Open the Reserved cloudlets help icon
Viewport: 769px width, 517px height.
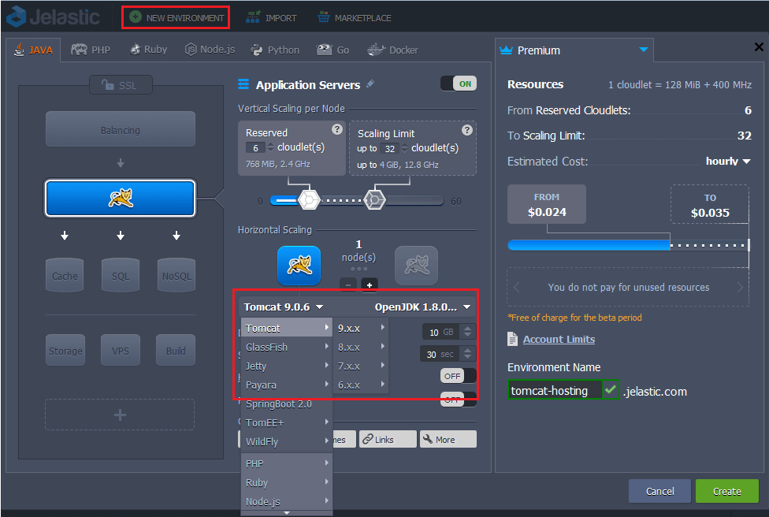point(337,129)
